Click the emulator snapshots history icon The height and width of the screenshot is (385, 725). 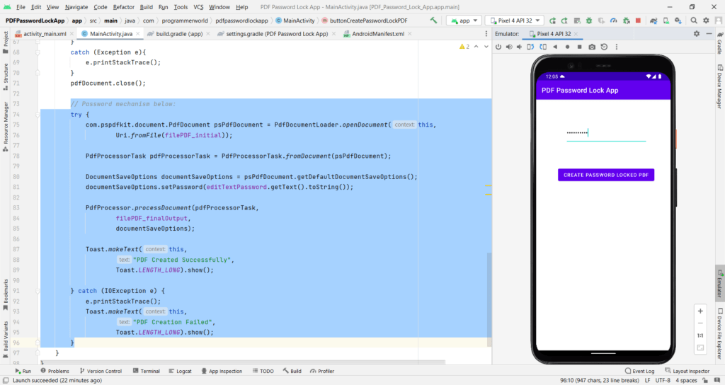pos(604,47)
